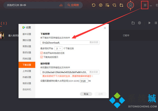Toggle 自动开始未完成的任务 checkbox

point(42,53)
